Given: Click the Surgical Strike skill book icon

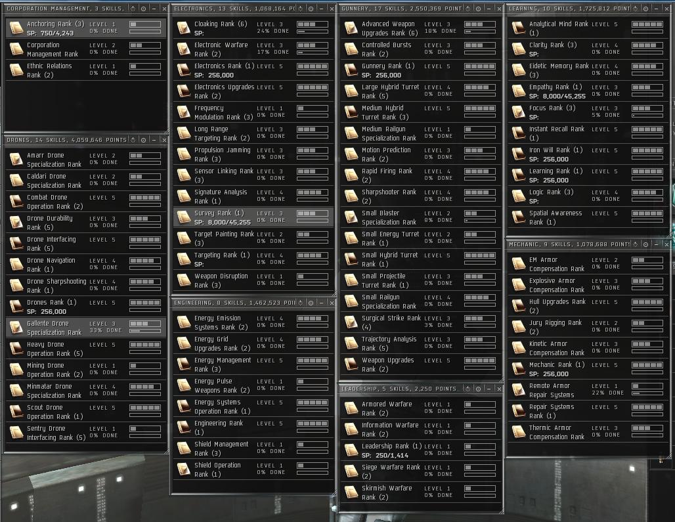Looking at the screenshot, I should pyautogui.click(x=351, y=322).
